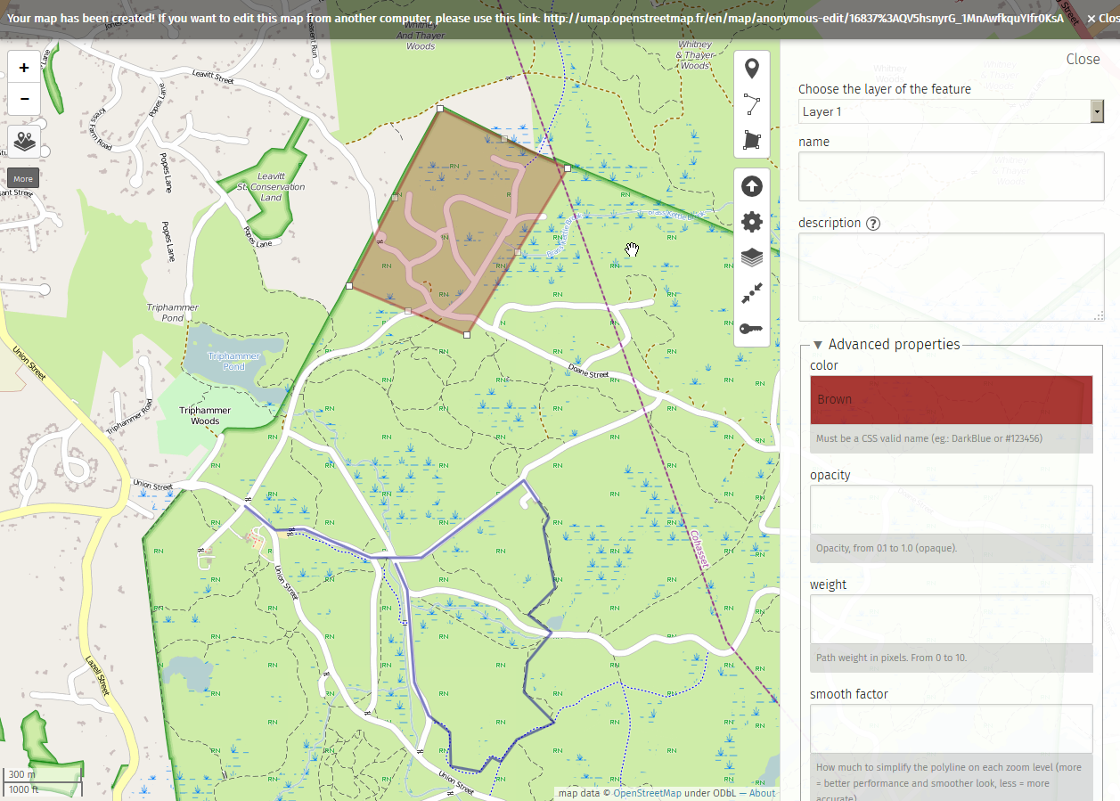Close the feature properties panel

click(1083, 59)
